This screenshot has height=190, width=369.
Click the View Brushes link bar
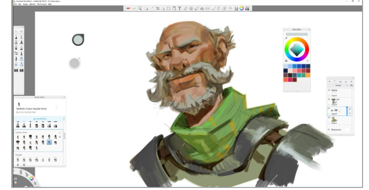pos(40,119)
